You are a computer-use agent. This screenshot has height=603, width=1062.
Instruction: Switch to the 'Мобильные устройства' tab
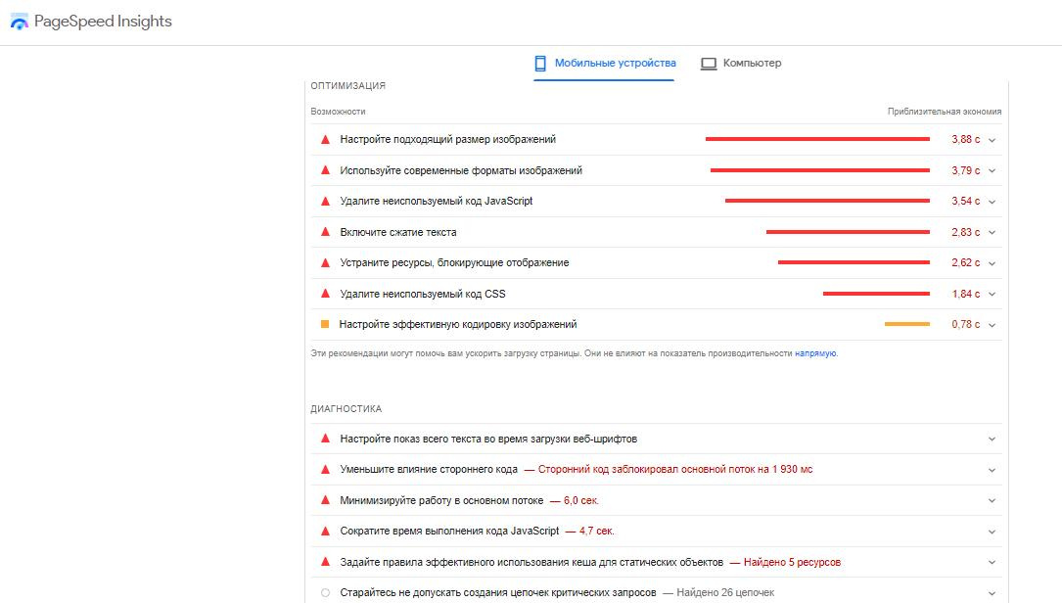(x=604, y=63)
